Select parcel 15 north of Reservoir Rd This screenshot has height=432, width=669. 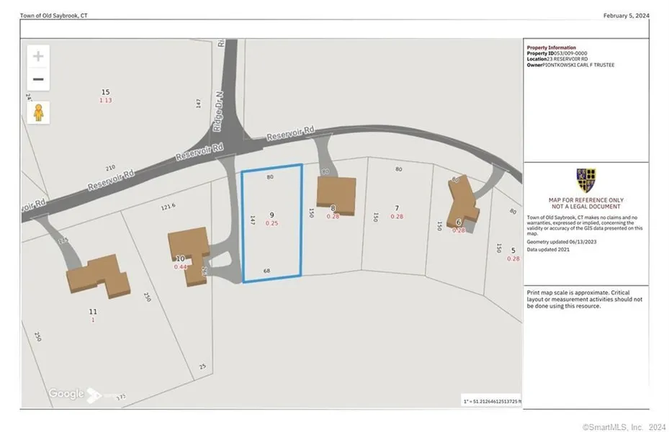[106, 92]
